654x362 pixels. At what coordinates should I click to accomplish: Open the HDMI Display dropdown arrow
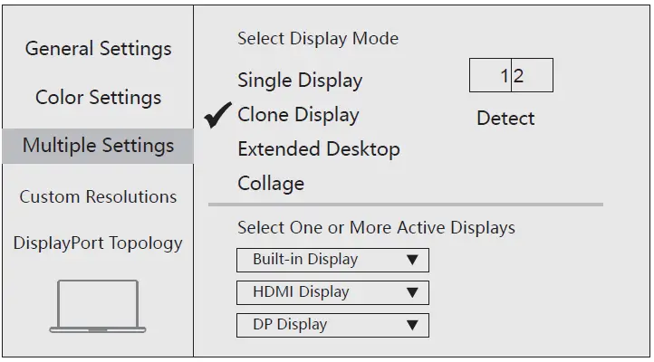412,292
